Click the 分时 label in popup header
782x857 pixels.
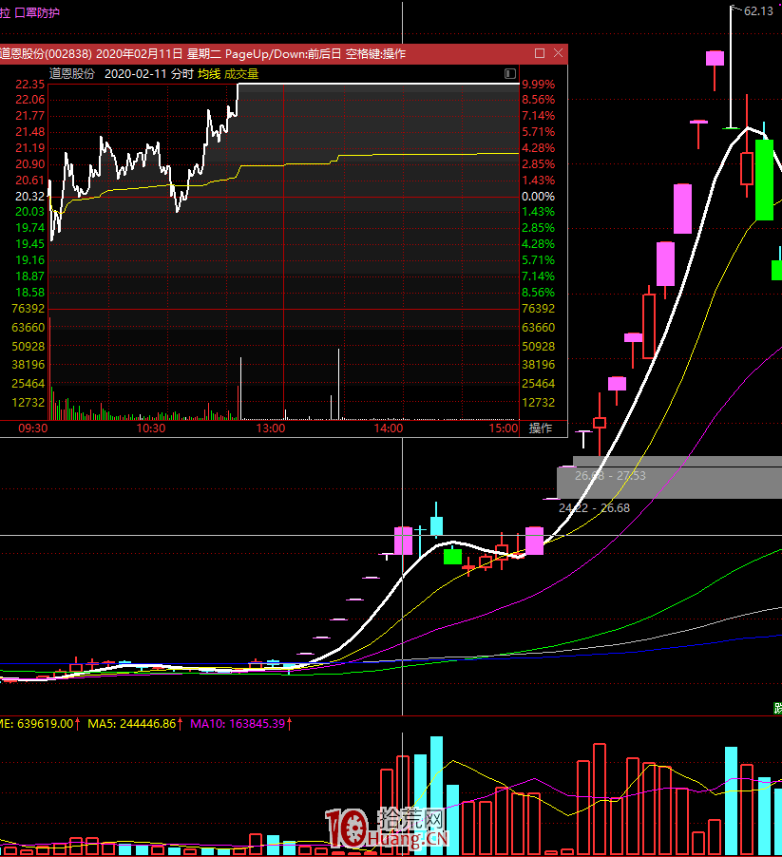coord(181,73)
